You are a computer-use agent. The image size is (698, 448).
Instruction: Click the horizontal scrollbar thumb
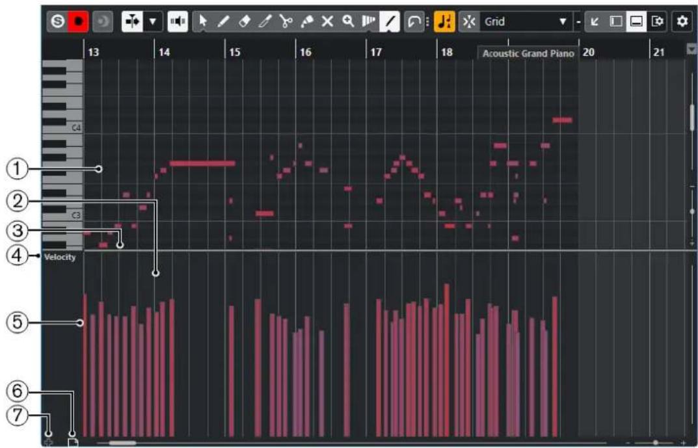(x=123, y=443)
